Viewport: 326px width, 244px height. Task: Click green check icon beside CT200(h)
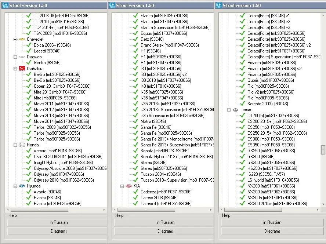pos(242,116)
